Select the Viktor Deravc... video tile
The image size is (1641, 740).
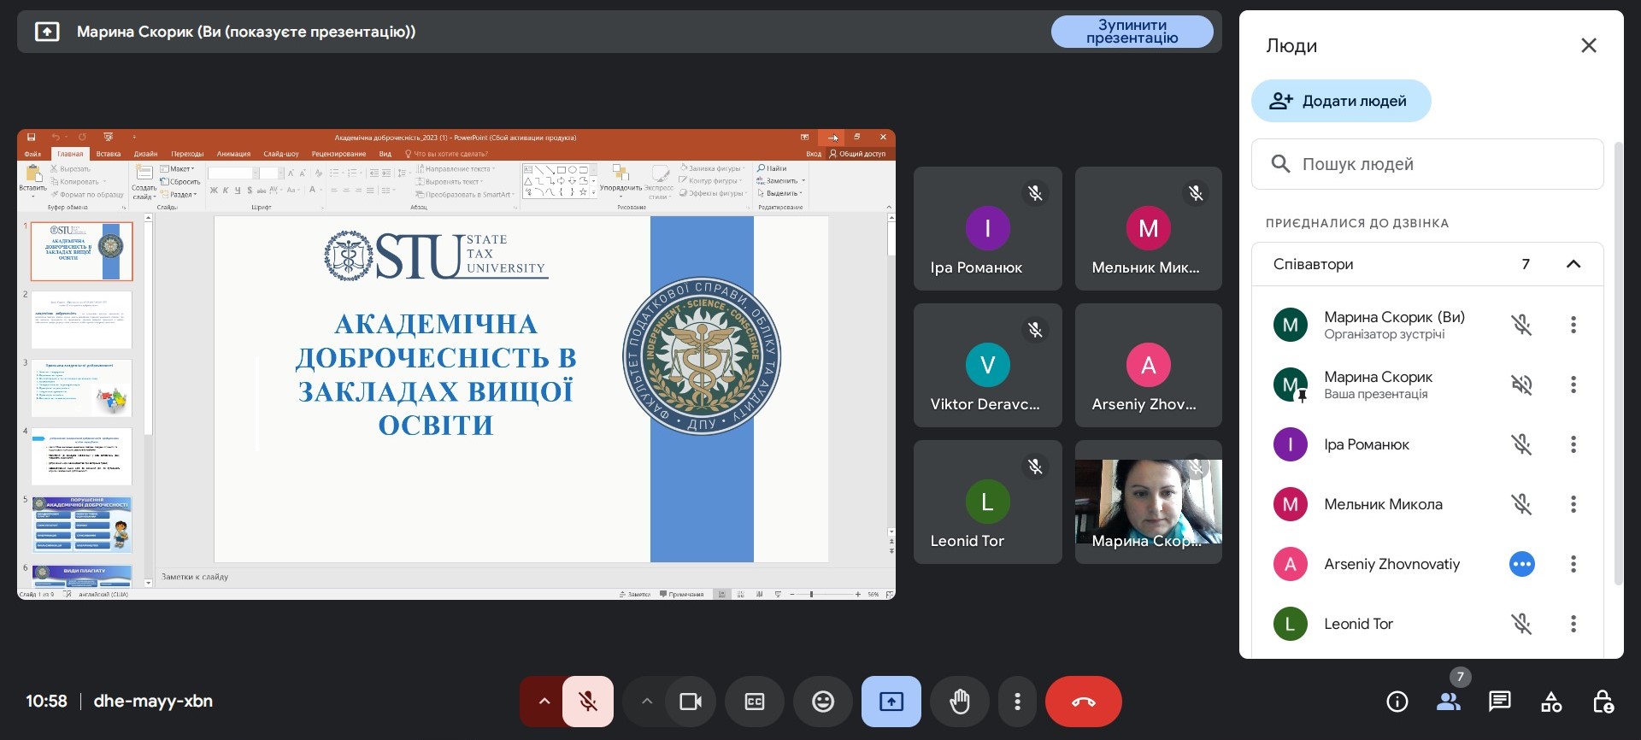pos(987,365)
